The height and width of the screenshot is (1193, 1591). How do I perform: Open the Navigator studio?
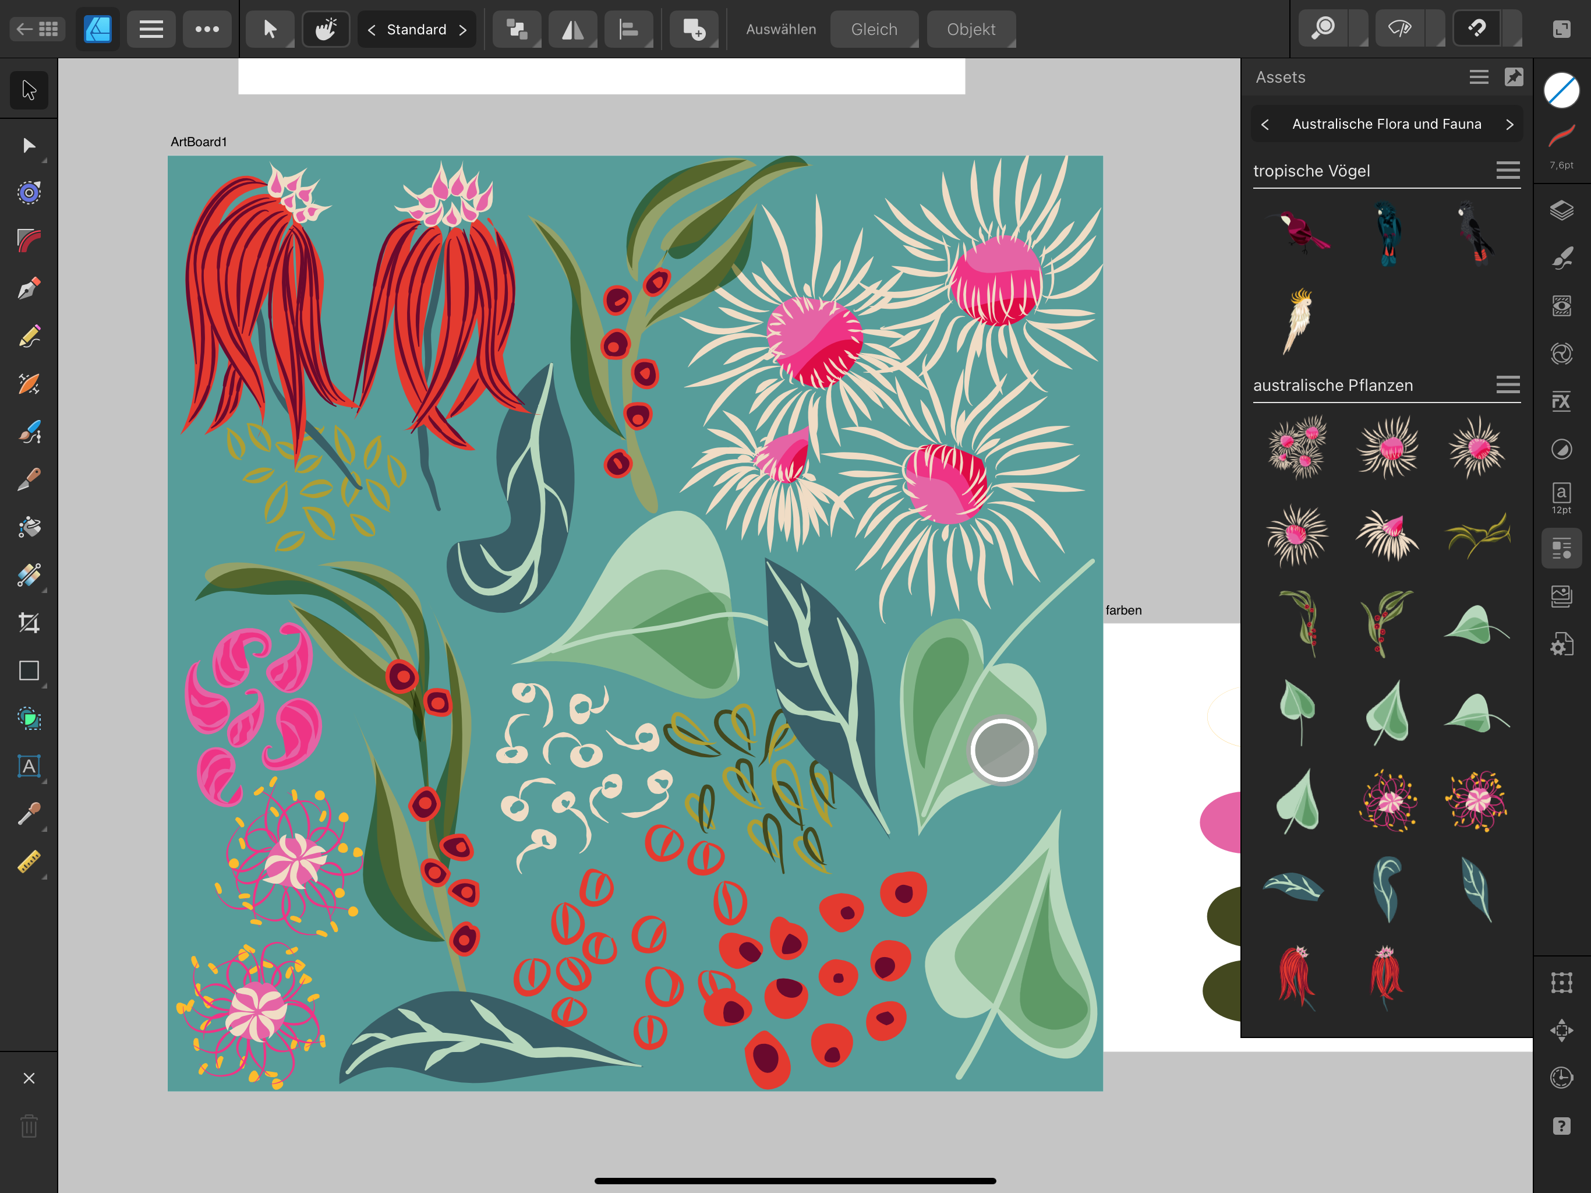1561,1030
